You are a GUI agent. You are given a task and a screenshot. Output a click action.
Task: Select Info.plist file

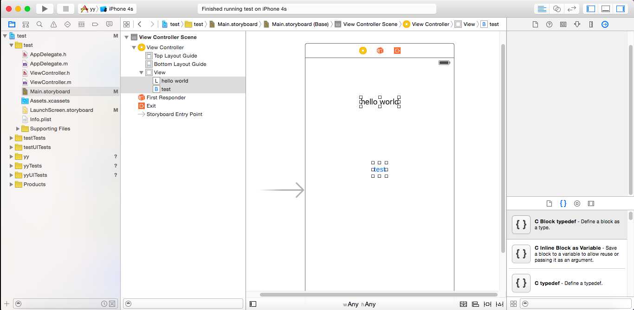[x=40, y=119]
